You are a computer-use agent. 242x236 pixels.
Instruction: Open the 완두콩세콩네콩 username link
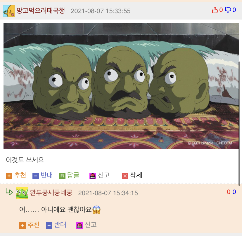[x=51, y=193]
